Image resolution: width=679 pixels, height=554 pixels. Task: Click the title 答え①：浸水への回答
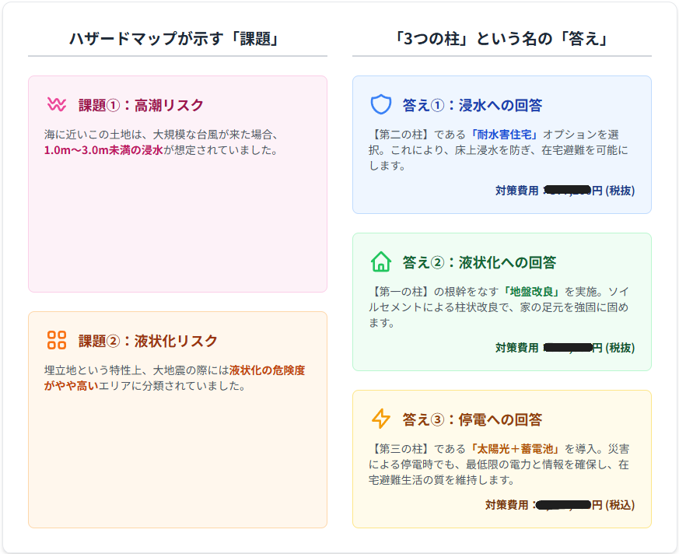point(472,105)
